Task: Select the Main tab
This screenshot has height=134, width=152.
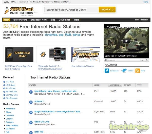Action: tap(6, 20)
